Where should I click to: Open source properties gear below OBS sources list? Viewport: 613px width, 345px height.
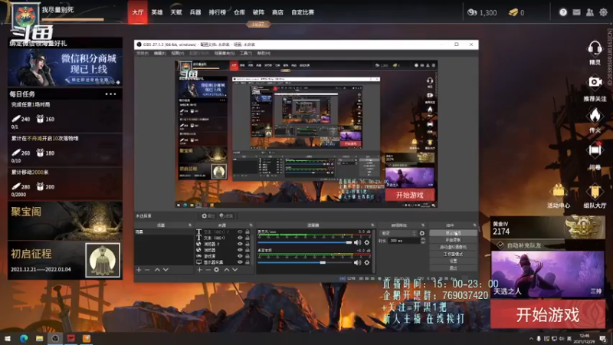217,270
